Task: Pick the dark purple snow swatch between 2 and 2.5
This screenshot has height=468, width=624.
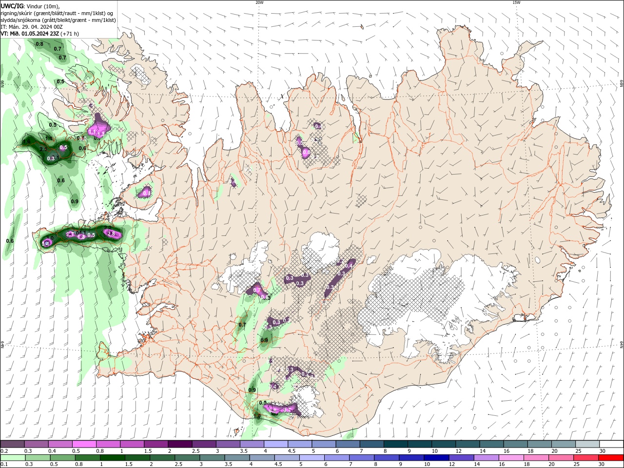Action: click(x=179, y=444)
